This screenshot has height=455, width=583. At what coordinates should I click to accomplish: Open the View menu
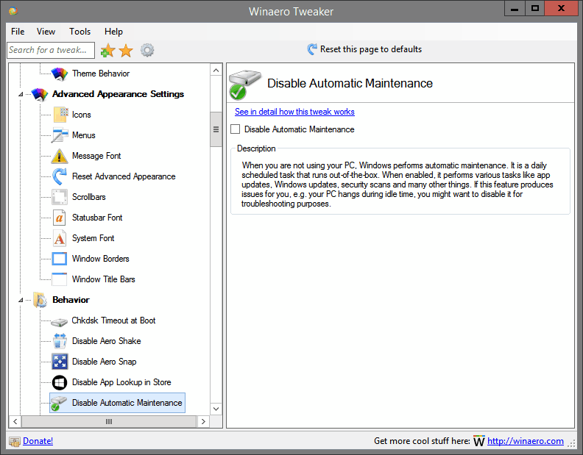pyautogui.click(x=46, y=32)
